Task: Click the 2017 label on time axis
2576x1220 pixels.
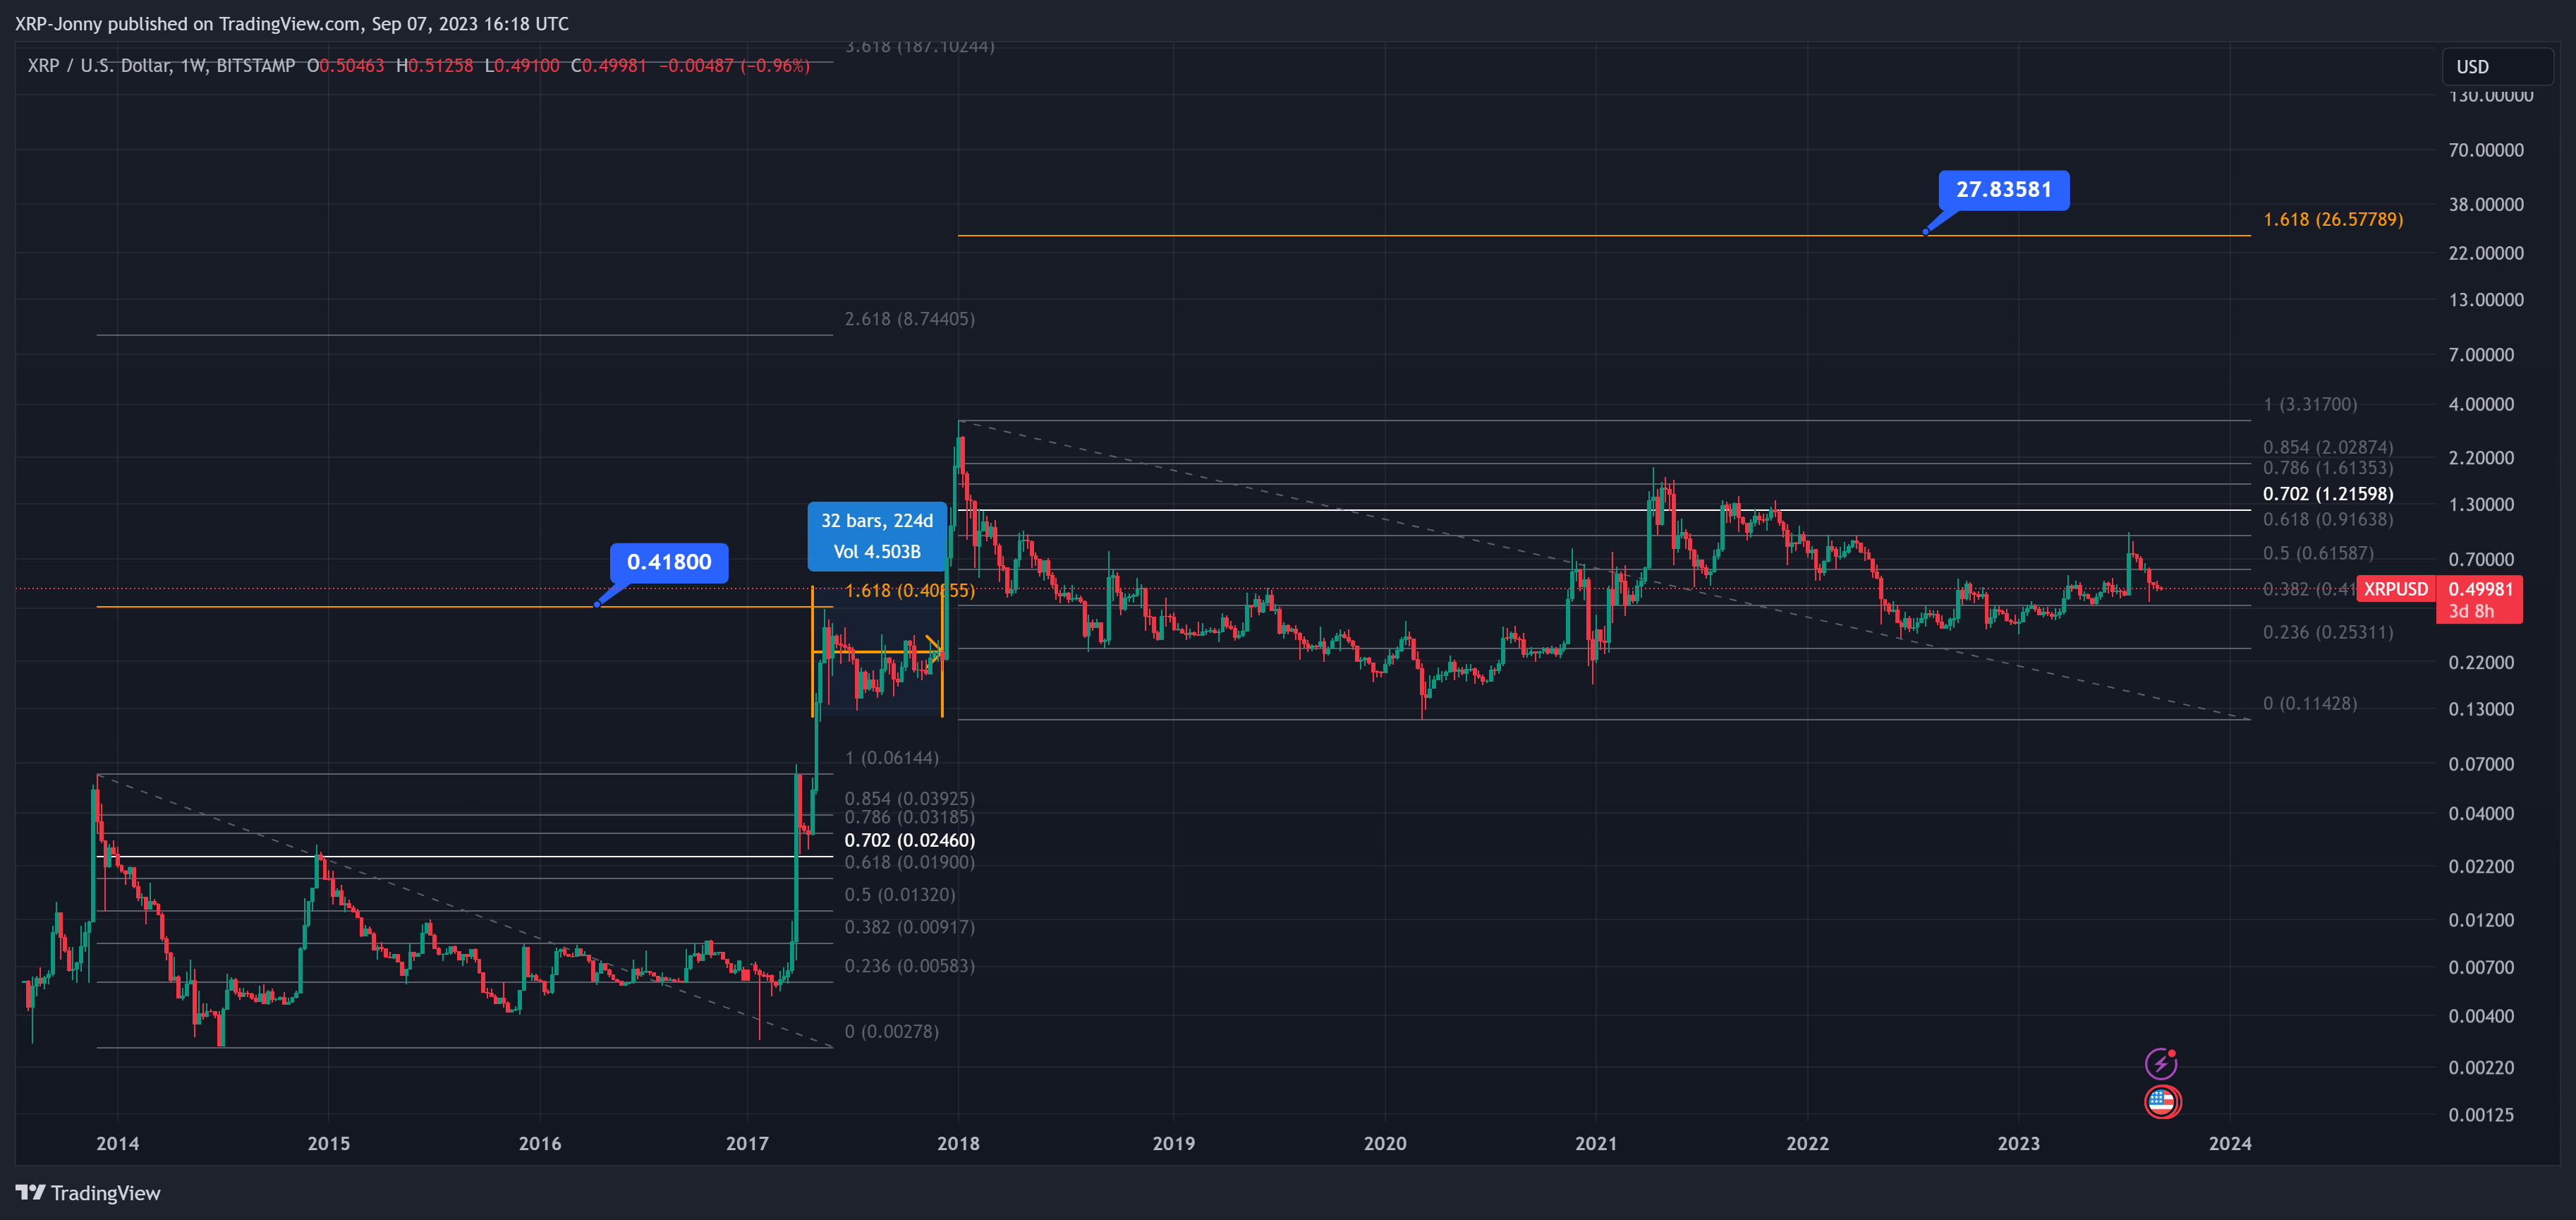Action: (747, 1143)
